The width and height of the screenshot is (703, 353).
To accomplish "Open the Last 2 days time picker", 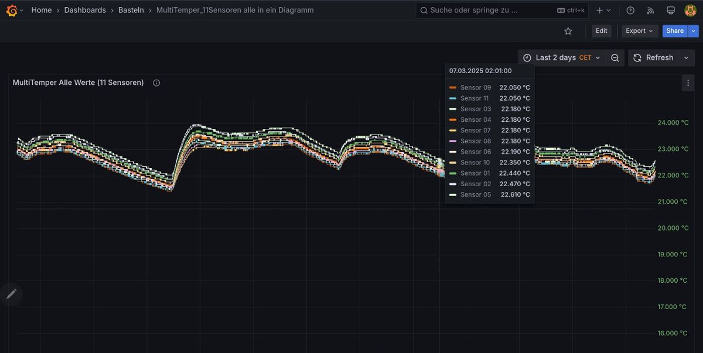I will (561, 57).
